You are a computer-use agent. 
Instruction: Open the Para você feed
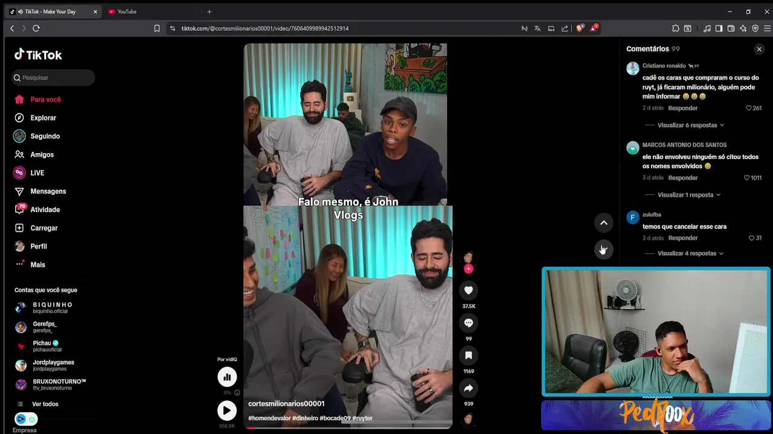(x=37, y=99)
